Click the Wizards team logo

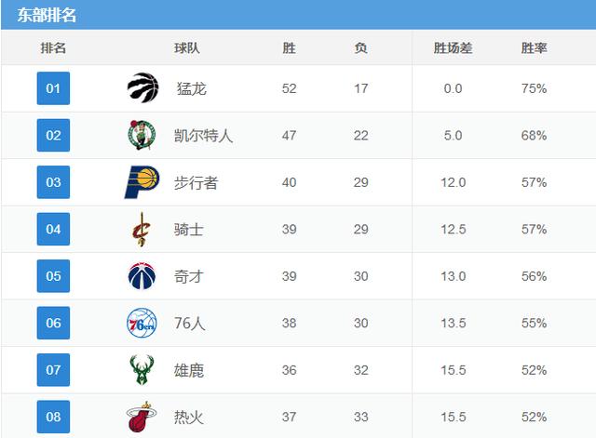(142, 276)
